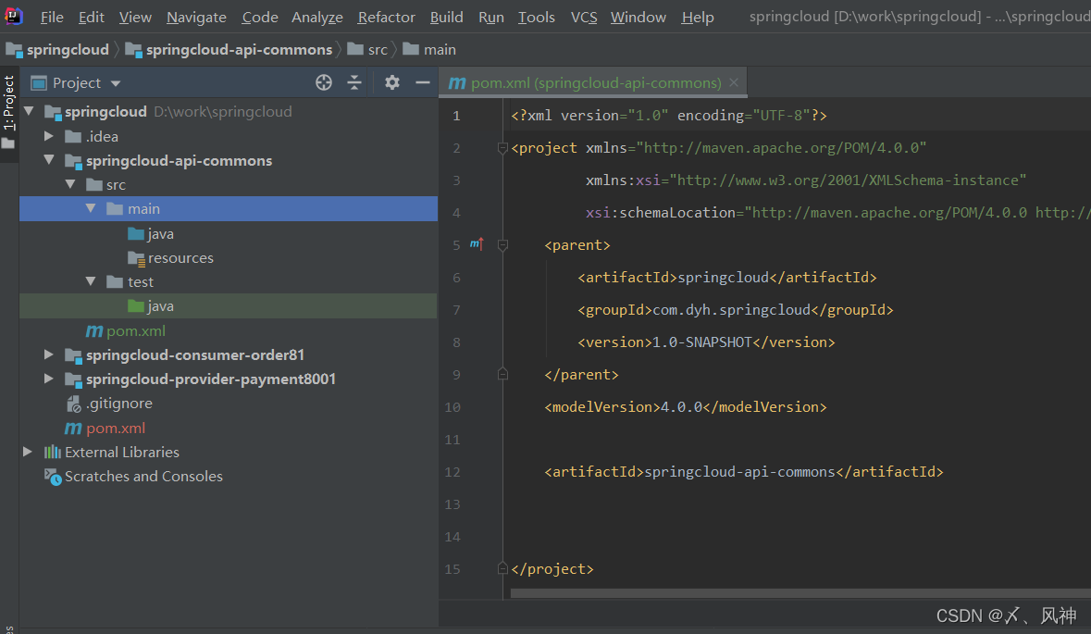
Task: Click the IntelliJ IDEA application logo icon
Action: click(13, 16)
